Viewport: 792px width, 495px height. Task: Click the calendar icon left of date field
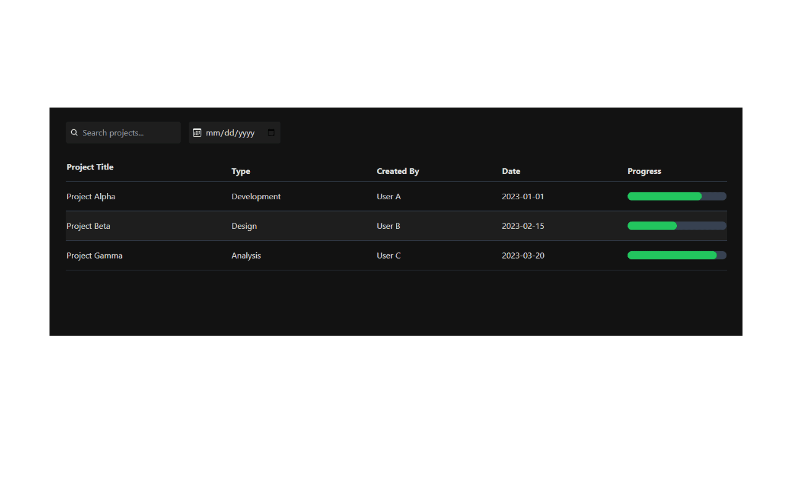(197, 132)
